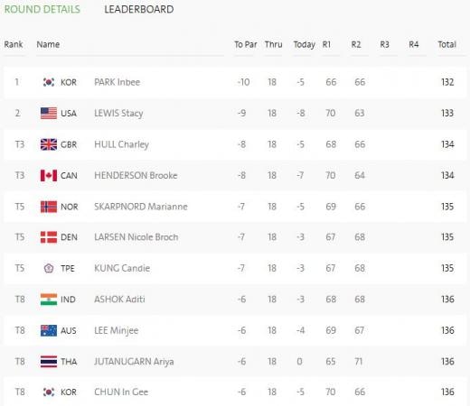Sort by the Total column header
470x406 pixels.
pyautogui.click(x=447, y=44)
